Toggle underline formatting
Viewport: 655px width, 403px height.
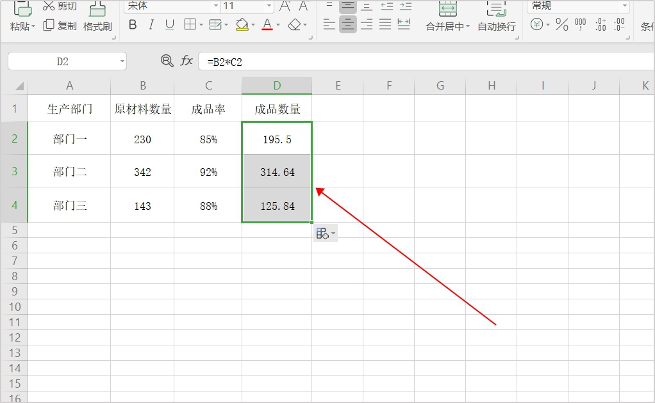point(169,25)
